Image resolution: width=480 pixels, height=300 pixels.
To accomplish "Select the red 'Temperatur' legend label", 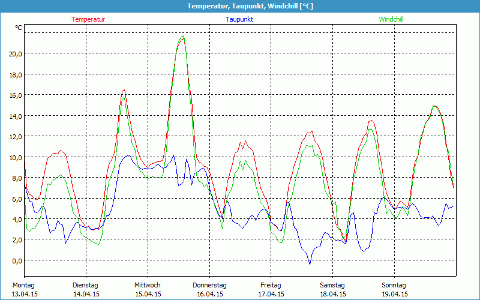I will point(88,19).
